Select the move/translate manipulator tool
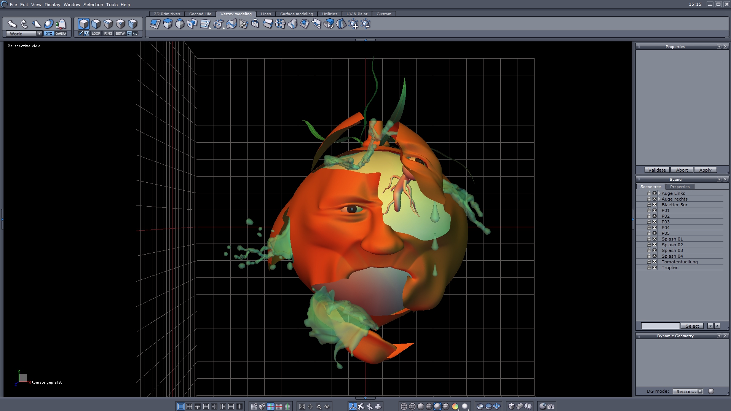 pyautogui.click(x=12, y=24)
